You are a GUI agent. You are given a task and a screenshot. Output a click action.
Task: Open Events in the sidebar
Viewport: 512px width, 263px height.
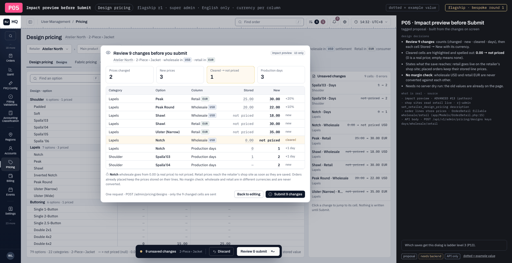pyautogui.click(x=10, y=192)
